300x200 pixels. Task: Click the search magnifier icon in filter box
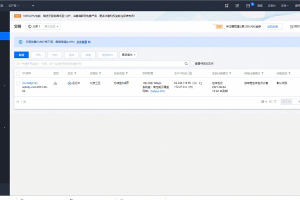click(x=186, y=63)
